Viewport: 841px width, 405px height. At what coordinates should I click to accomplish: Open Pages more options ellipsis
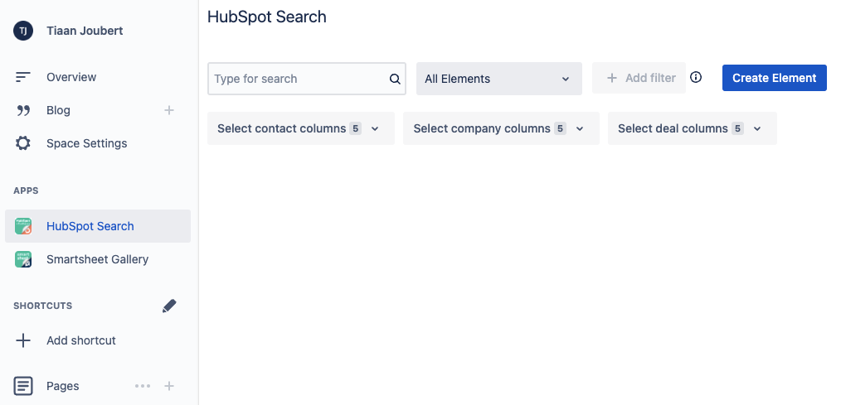pyautogui.click(x=143, y=386)
